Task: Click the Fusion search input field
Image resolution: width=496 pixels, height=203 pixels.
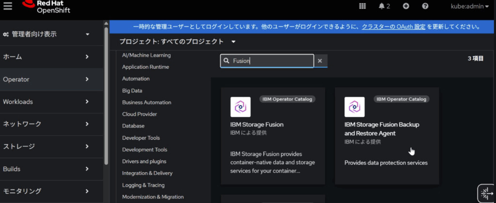Action: 267,61
